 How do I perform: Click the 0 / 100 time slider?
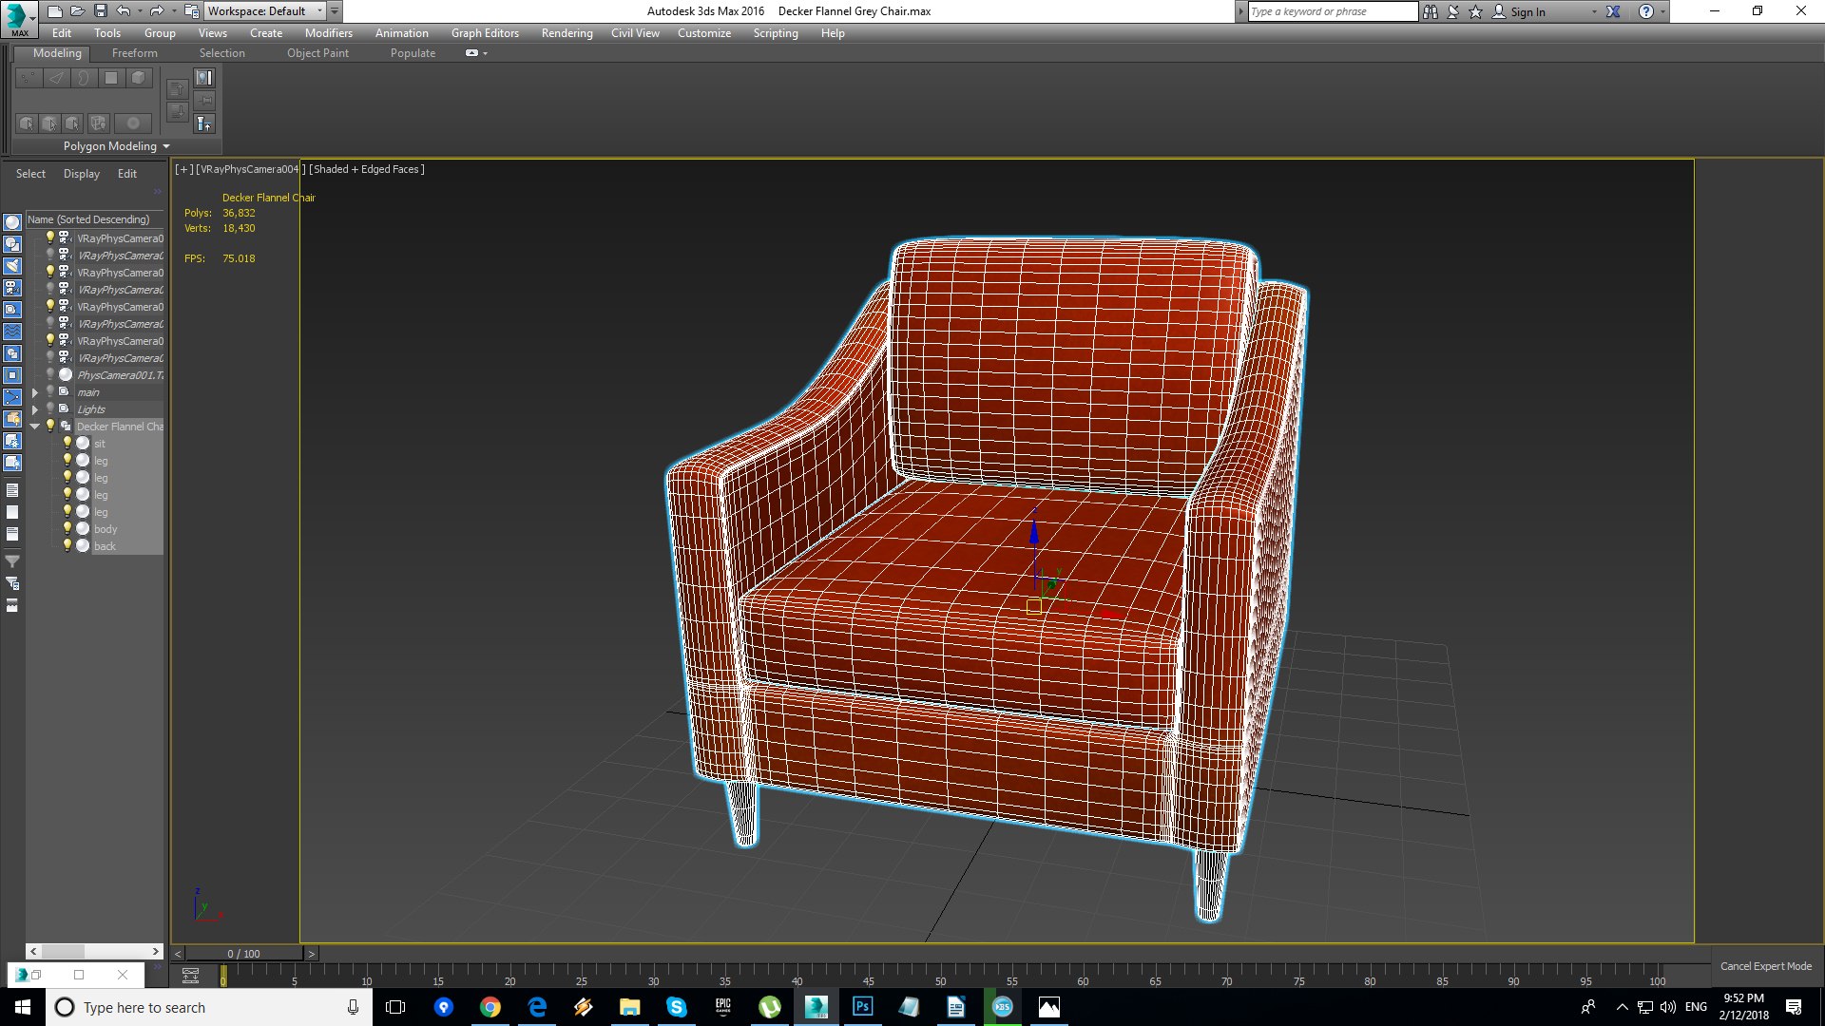click(x=243, y=953)
